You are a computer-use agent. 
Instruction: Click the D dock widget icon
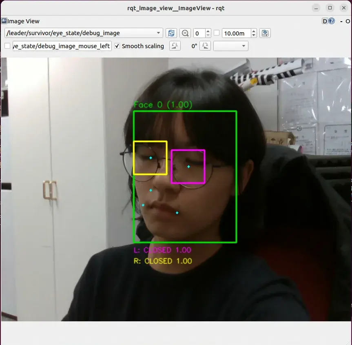coord(325,21)
